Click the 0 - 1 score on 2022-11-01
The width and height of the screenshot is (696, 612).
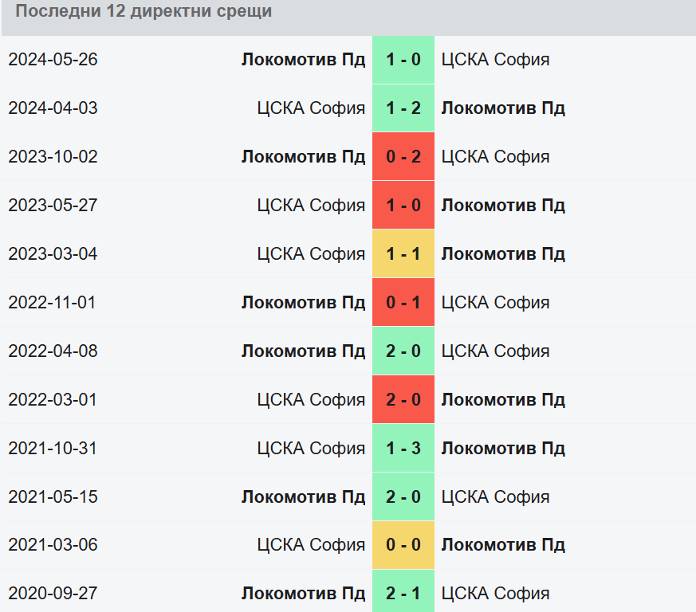coord(403,303)
